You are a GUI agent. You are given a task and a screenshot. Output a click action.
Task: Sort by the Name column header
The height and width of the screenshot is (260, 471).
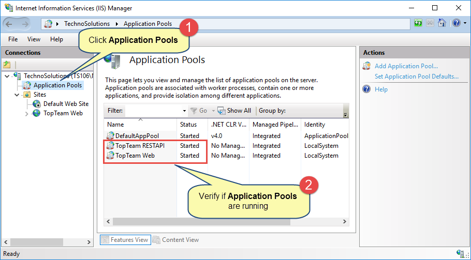pyautogui.click(x=140, y=125)
